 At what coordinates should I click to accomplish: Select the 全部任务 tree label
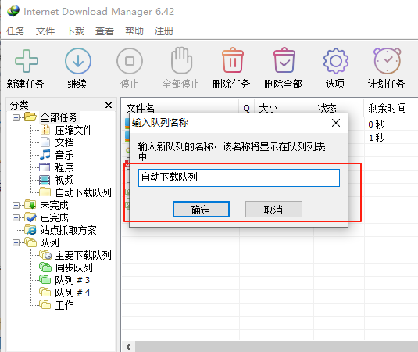pyautogui.click(x=59, y=117)
